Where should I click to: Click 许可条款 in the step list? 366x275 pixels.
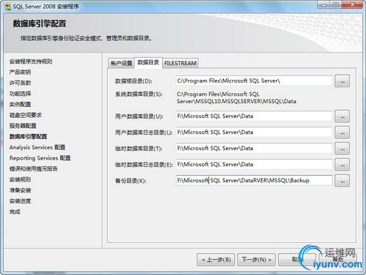[20, 83]
